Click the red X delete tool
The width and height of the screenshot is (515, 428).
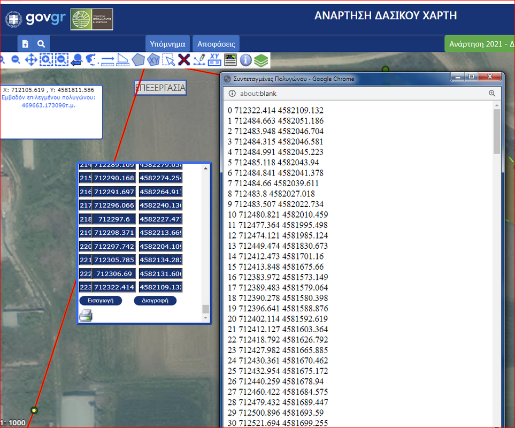pyautogui.click(x=184, y=60)
